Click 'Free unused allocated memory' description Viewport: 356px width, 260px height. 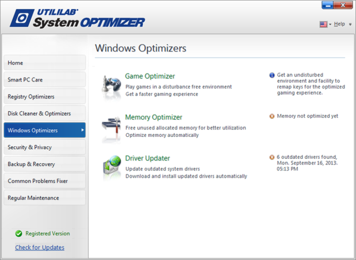tap(186, 127)
